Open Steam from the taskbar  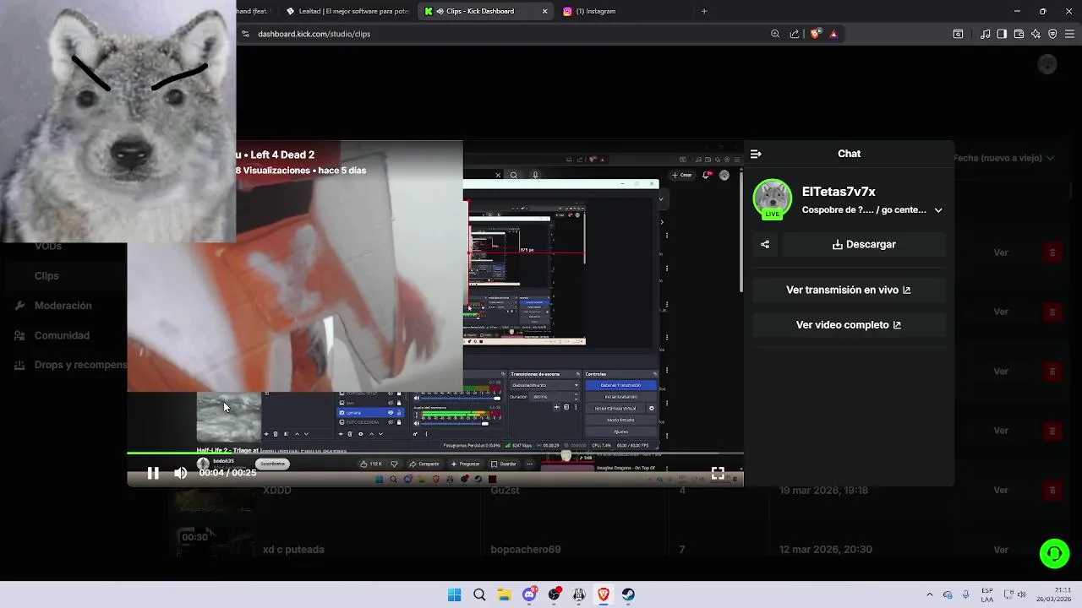coord(629,594)
